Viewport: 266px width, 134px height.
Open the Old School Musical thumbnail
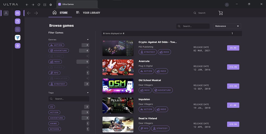[x=118, y=86]
